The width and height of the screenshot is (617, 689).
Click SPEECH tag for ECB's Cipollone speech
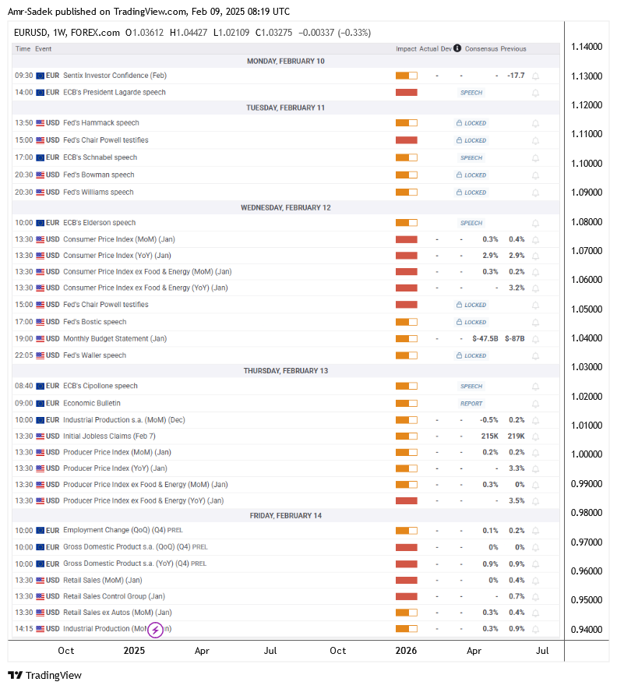(471, 387)
